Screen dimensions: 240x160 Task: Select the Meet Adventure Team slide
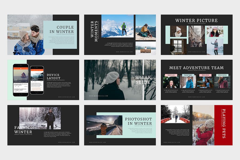coord(197,80)
